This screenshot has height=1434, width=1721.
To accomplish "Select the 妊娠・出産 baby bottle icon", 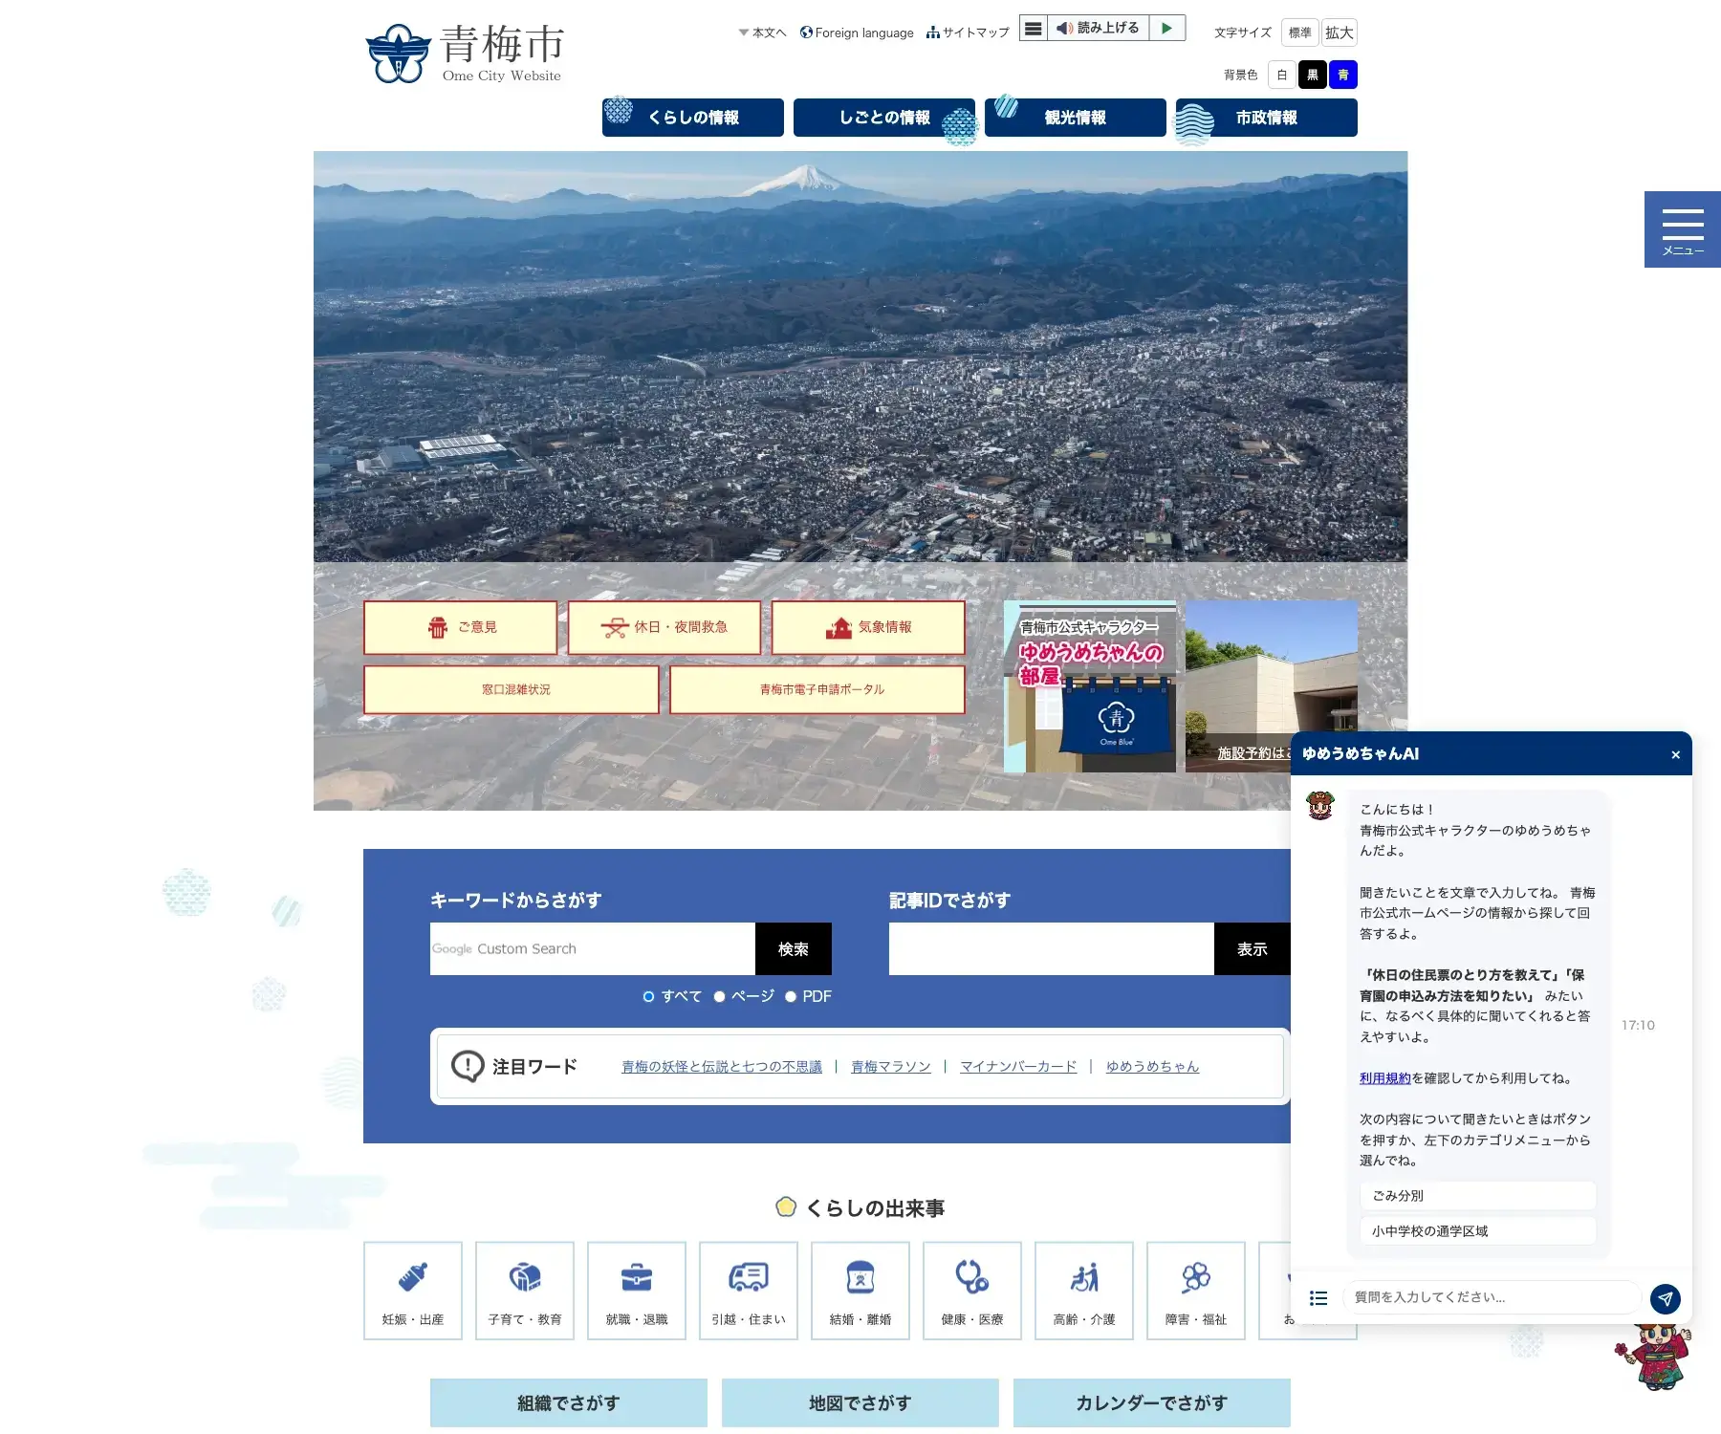I will (x=412, y=1276).
